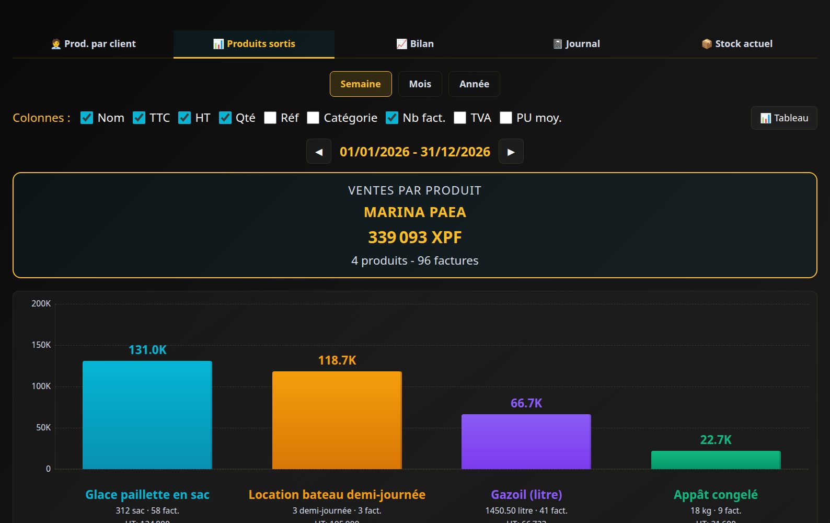Disable the Nb fact. column checkbox
This screenshot has width=830, height=523.
coord(392,118)
